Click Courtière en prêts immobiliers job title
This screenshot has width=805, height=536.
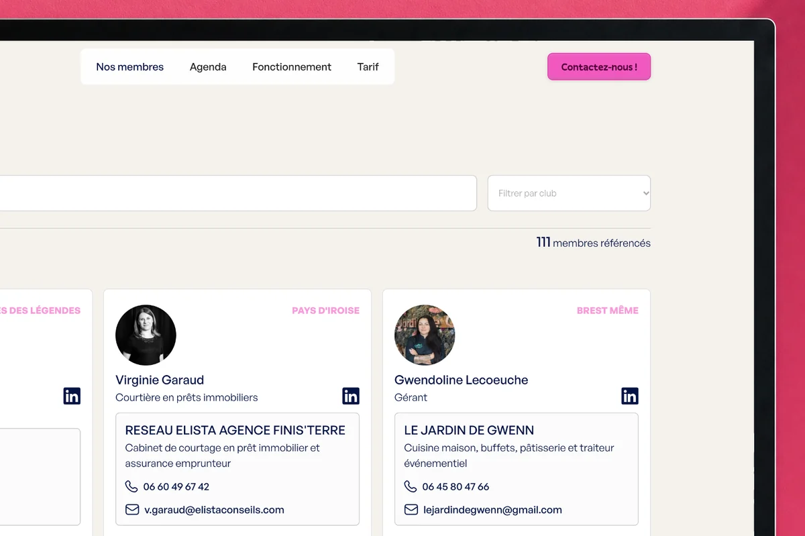click(186, 397)
